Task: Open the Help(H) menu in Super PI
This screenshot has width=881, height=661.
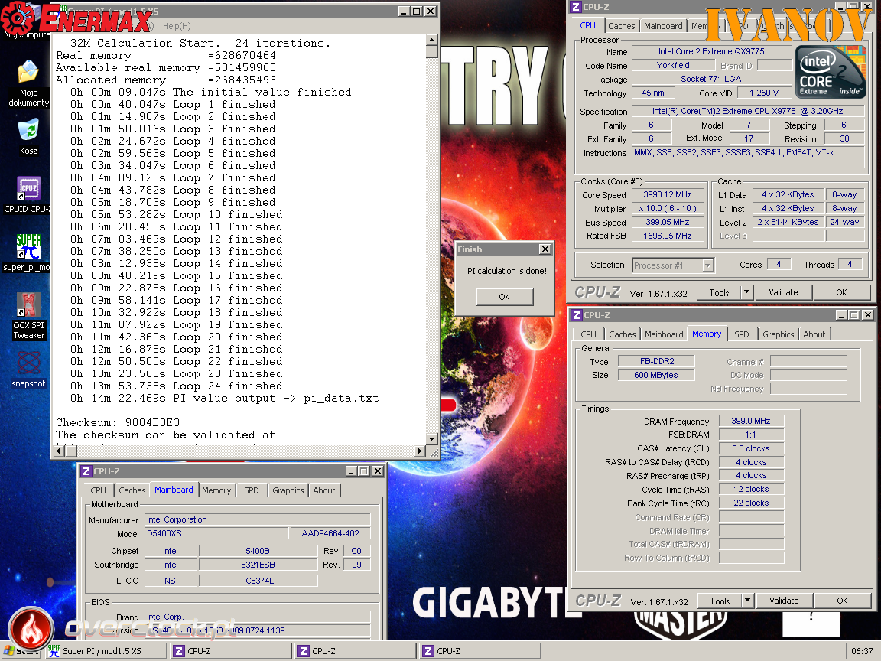Action: coord(177,26)
